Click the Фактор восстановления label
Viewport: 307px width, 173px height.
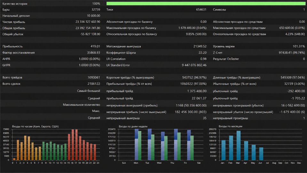[19, 53]
